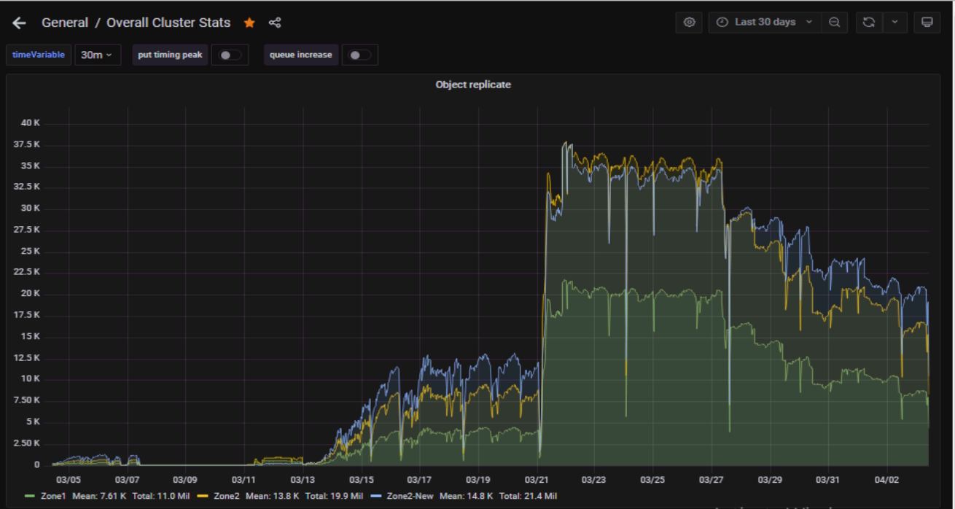Click the back arrow in the header
The width and height of the screenshot is (955, 509).
pos(19,23)
